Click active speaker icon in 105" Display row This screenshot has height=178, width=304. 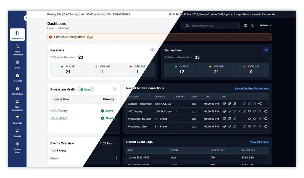[x=250, y=111]
